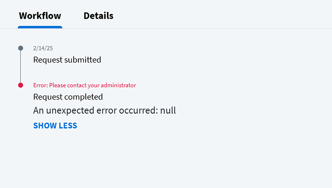Click the word null in error text
This screenshot has height=188, width=332.
(168, 110)
